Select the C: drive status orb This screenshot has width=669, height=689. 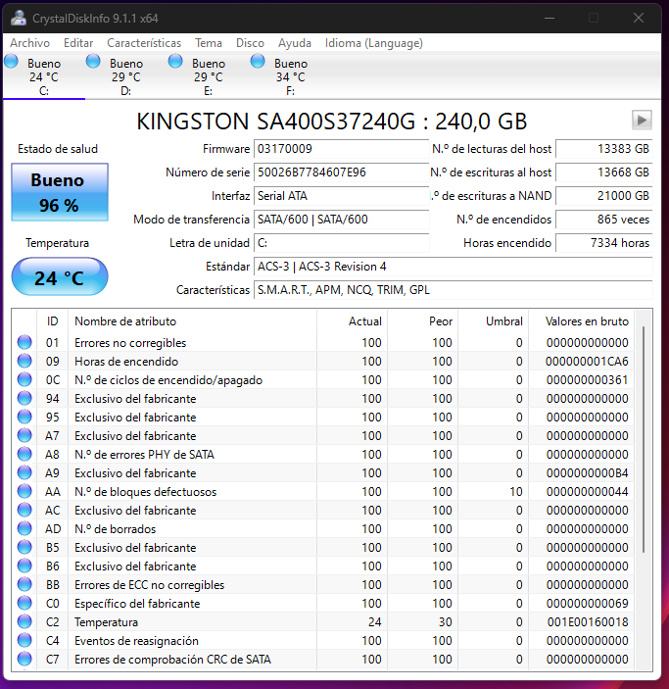(x=11, y=61)
